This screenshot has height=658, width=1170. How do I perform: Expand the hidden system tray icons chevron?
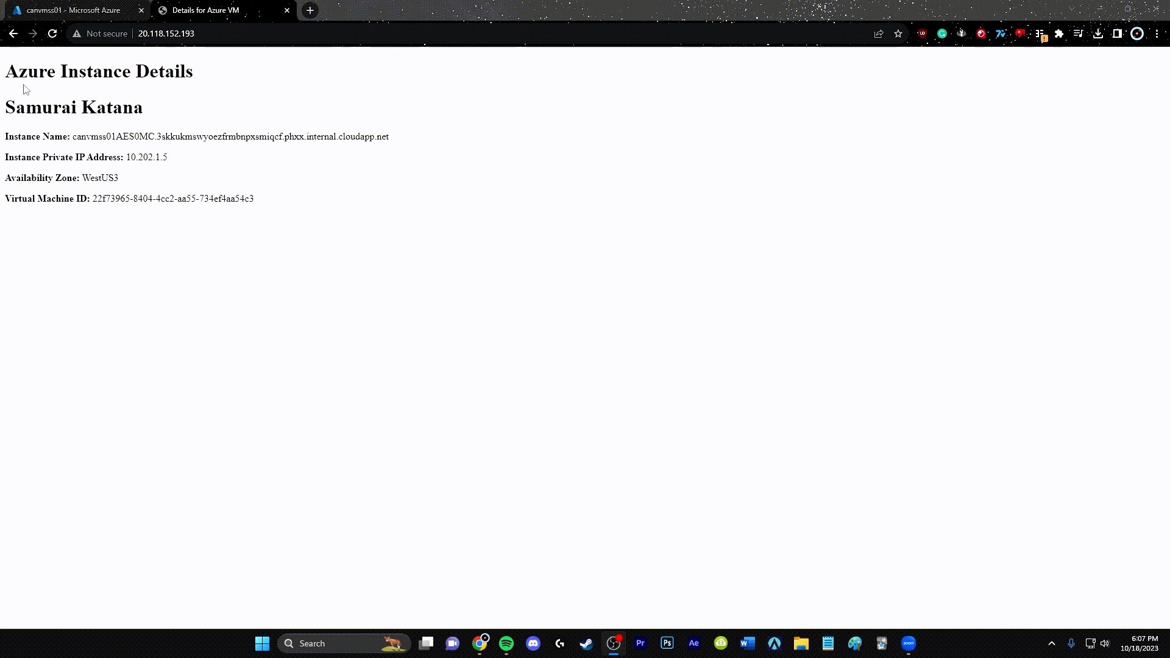(x=1052, y=643)
